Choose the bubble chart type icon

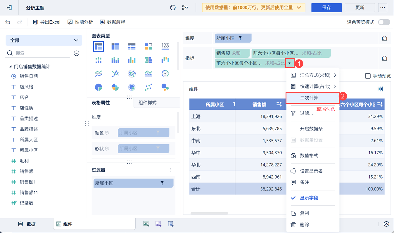[x=165, y=87]
